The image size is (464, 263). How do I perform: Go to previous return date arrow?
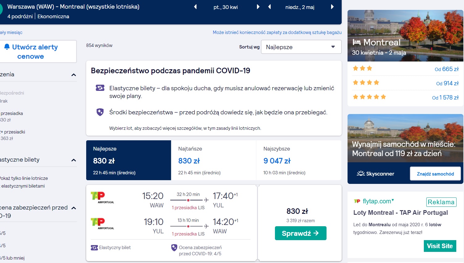[x=269, y=7]
